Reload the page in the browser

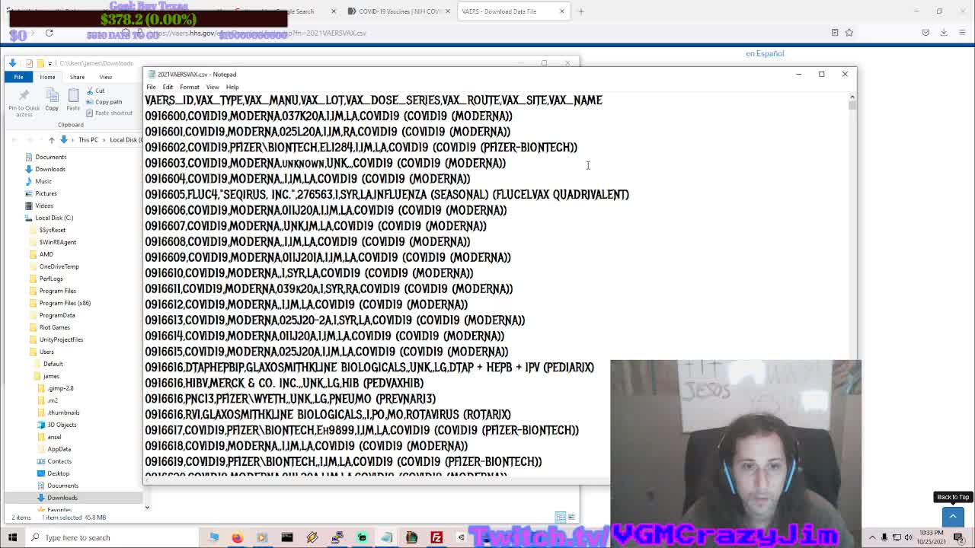click(49, 33)
